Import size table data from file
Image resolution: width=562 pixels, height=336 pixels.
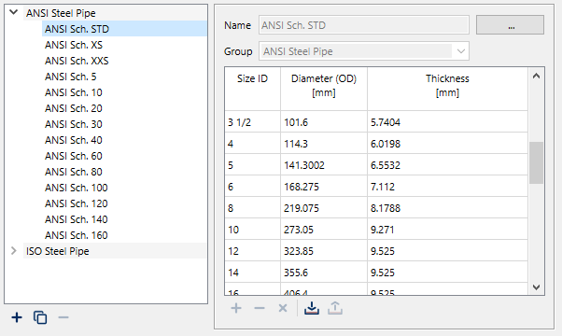(x=312, y=308)
